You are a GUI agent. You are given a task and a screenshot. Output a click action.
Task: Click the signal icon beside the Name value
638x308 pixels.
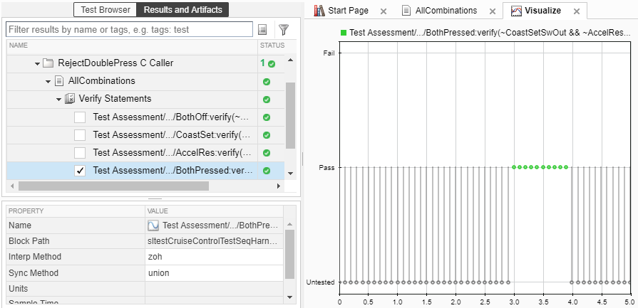[153, 225]
